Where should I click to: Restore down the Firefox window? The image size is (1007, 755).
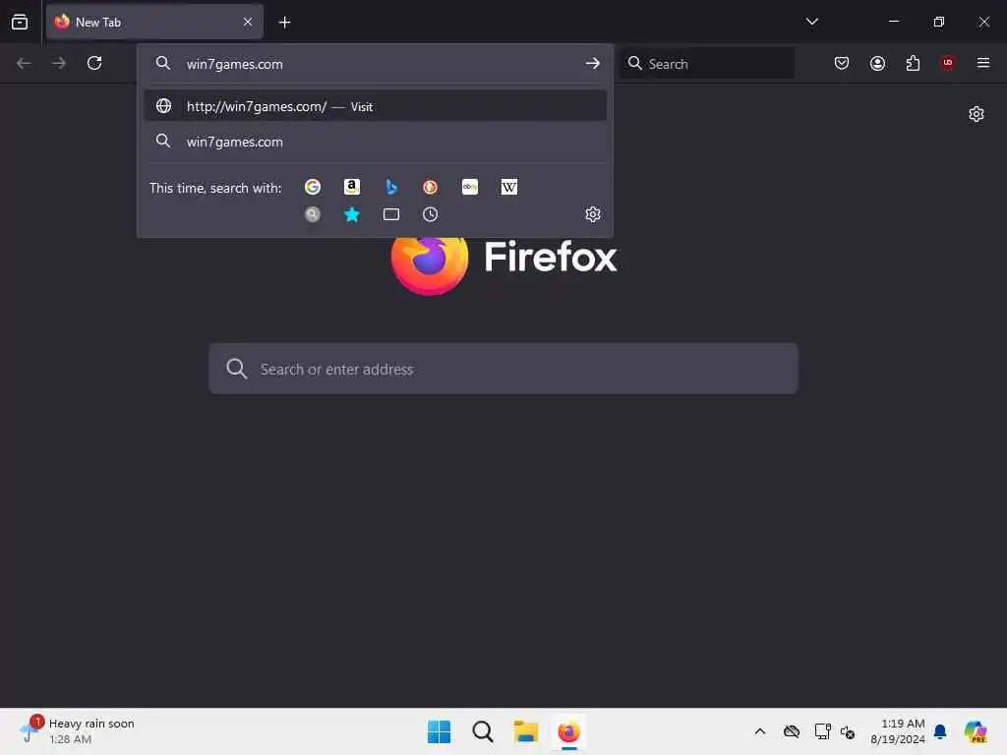[938, 22]
